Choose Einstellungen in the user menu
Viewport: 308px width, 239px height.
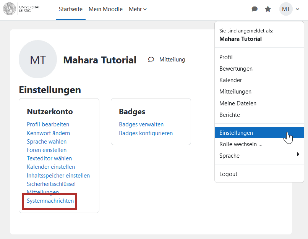tap(259, 132)
